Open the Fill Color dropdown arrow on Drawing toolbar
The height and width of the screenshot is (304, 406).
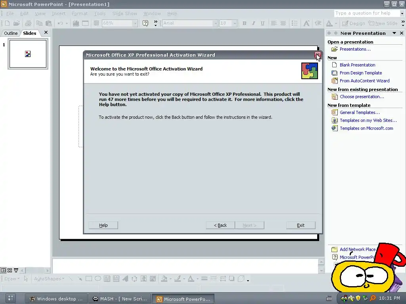[170, 279]
